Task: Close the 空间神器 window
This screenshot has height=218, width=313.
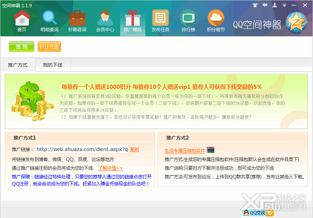Action: (x=305, y=5)
